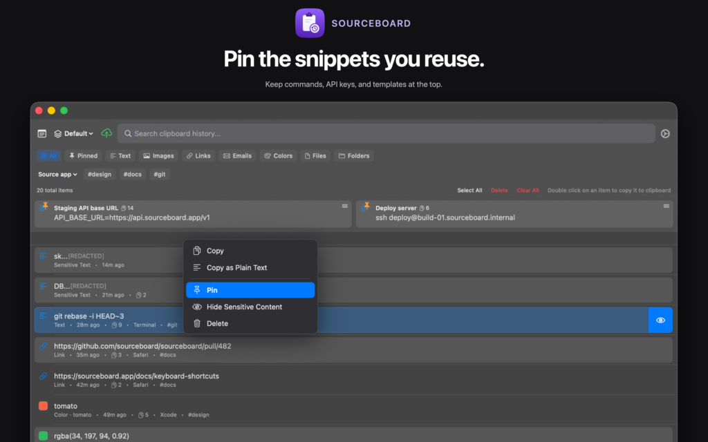This screenshot has height=442, width=708.
Task: Filter by Colors tab
Action: (x=278, y=155)
